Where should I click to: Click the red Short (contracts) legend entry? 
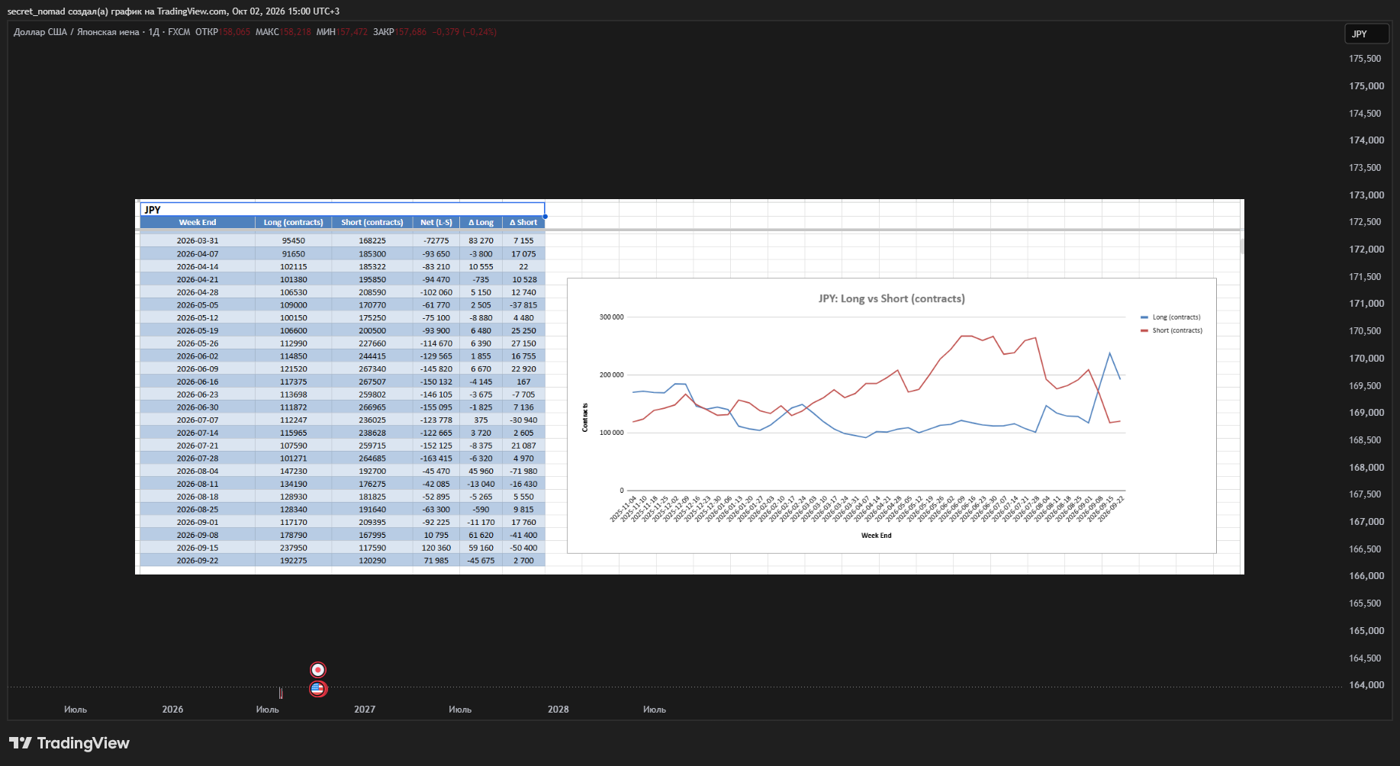1171,330
